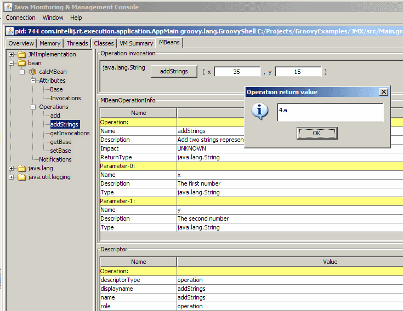Expand the java.util.logging tree node
The height and width of the screenshot is (311, 403).
coord(11,177)
